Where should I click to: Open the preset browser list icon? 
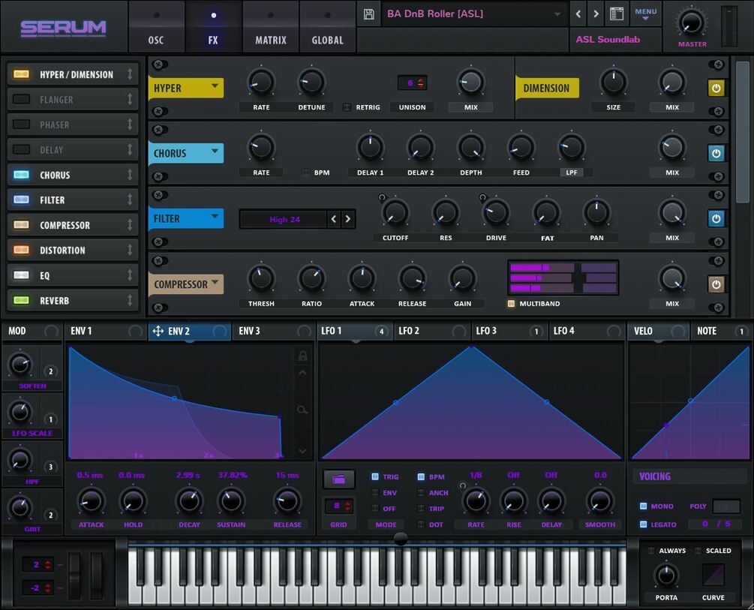coord(617,14)
